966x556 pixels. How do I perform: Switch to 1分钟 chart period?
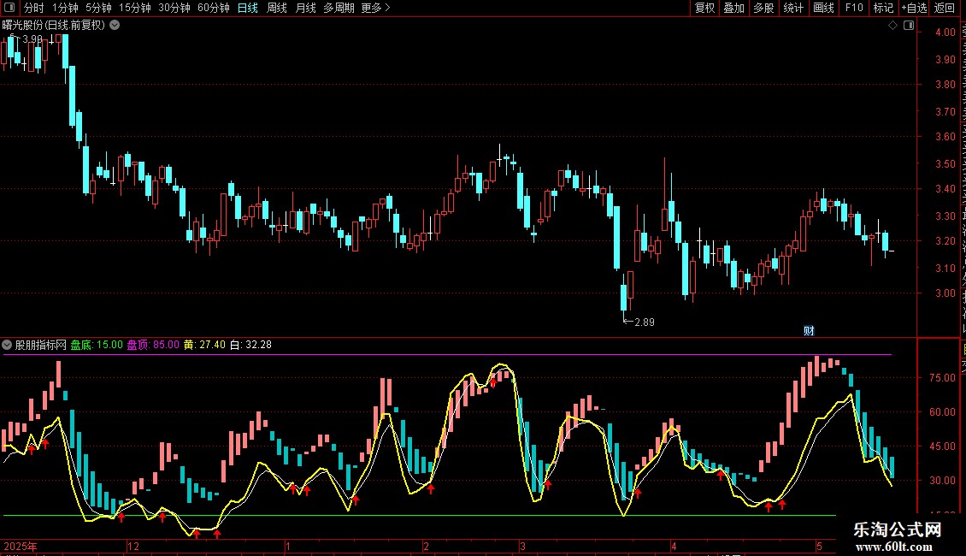(x=65, y=8)
